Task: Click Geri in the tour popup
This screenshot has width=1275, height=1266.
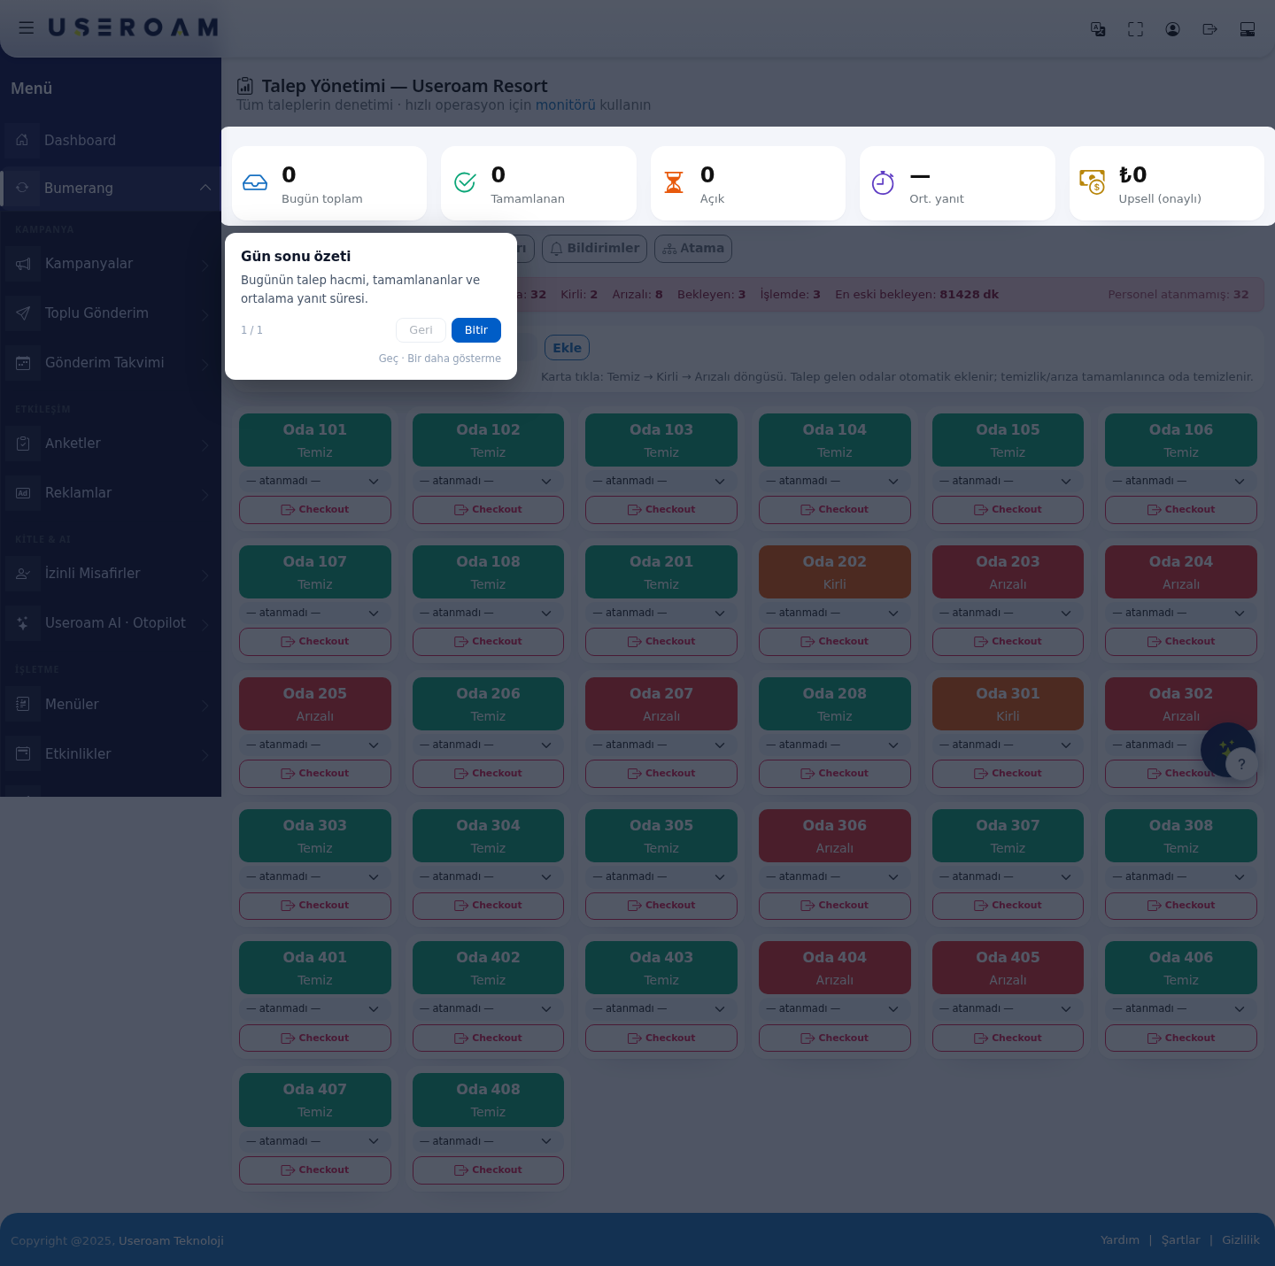Action: coord(421,330)
